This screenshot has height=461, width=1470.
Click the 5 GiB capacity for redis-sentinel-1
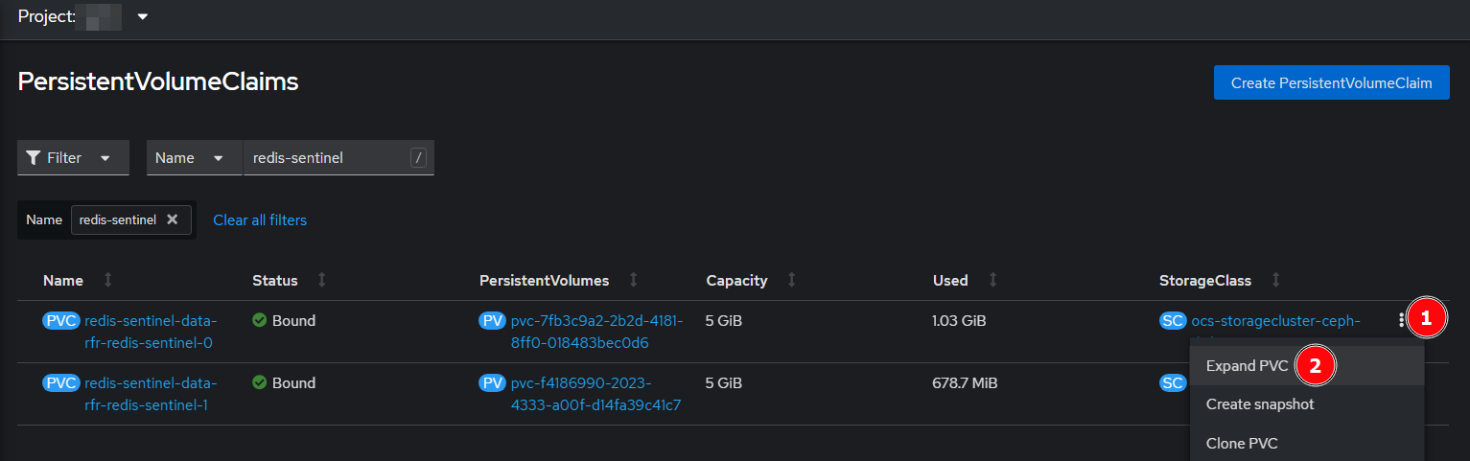click(724, 383)
